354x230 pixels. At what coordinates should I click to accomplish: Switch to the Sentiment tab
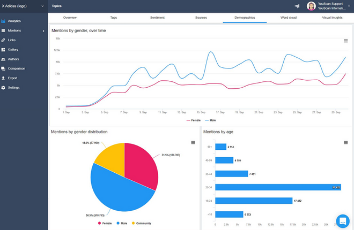click(x=157, y=18)
